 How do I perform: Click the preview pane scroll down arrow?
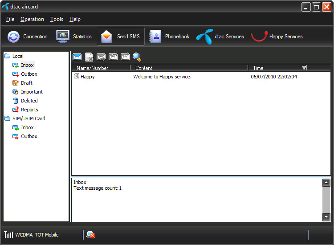(x=326, y=217)
